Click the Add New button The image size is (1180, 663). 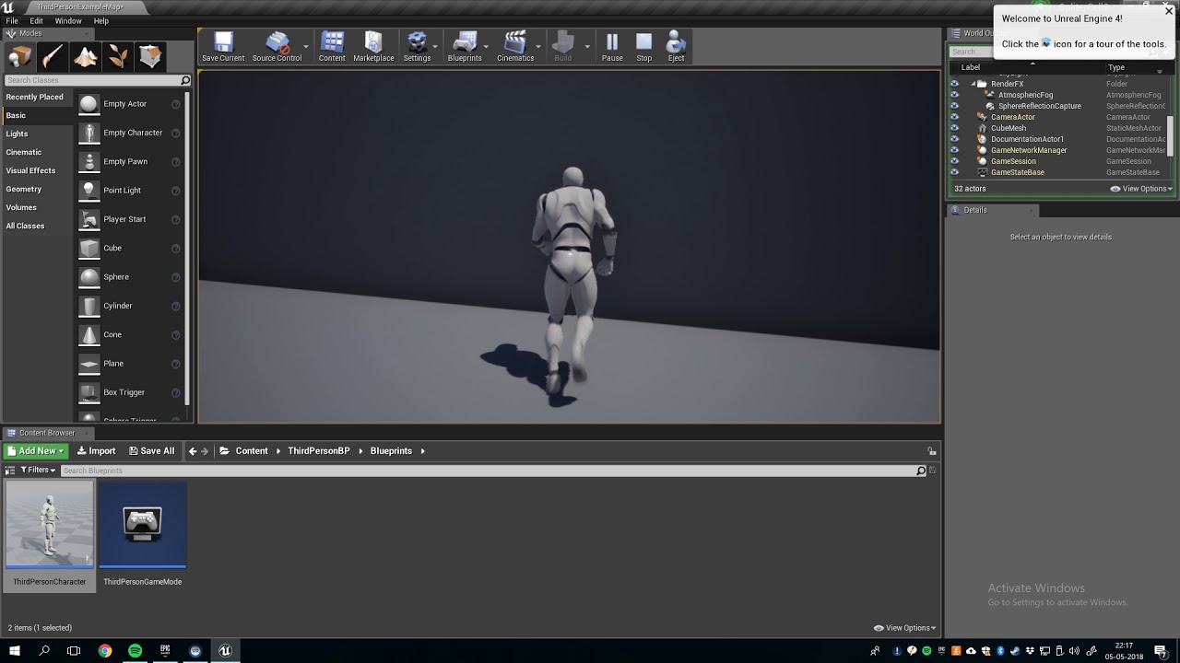[x=36, y=451]
